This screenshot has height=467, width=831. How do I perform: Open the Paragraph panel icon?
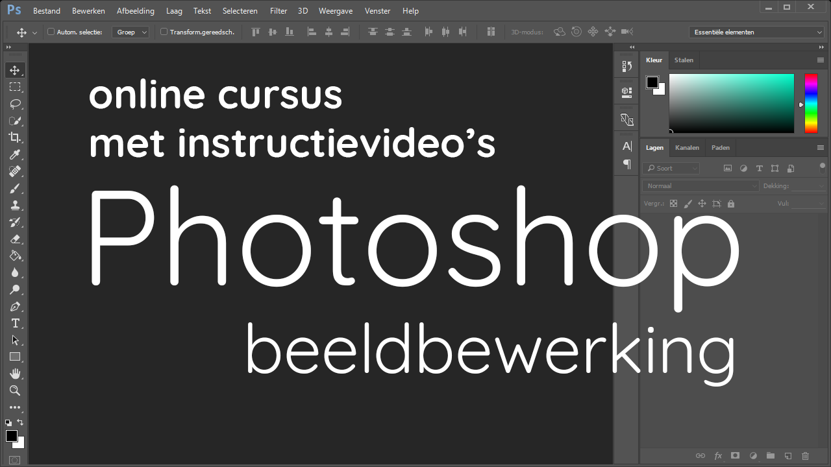pyautogui.click(x=626, y=165)
